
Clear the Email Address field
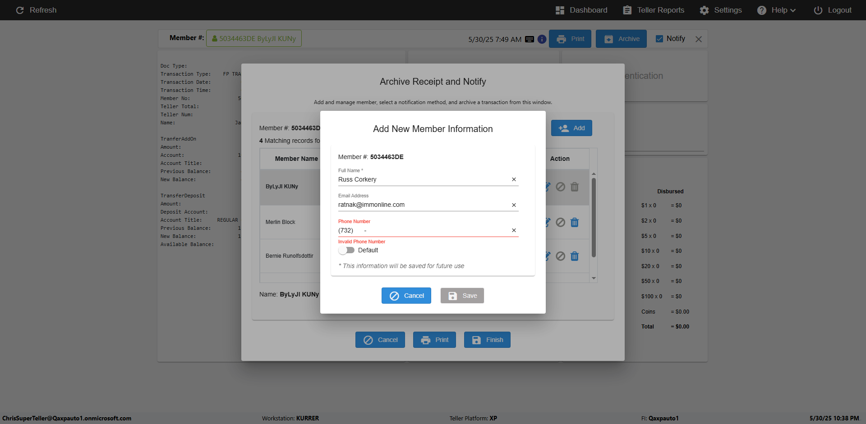514,205
